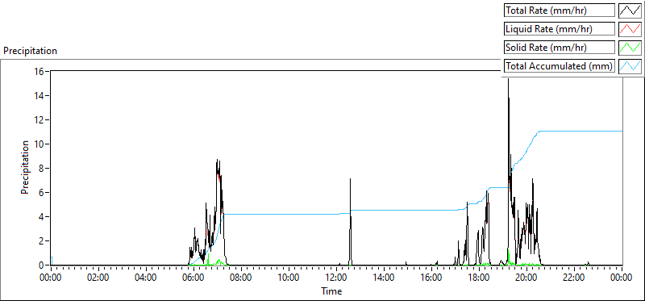Open the Solid Rate plot style icon
645x301 pixels.
[x=630, y=47]
